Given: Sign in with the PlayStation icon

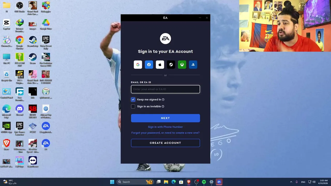Looking at the screenshot, I should click(x=193, y=65).
